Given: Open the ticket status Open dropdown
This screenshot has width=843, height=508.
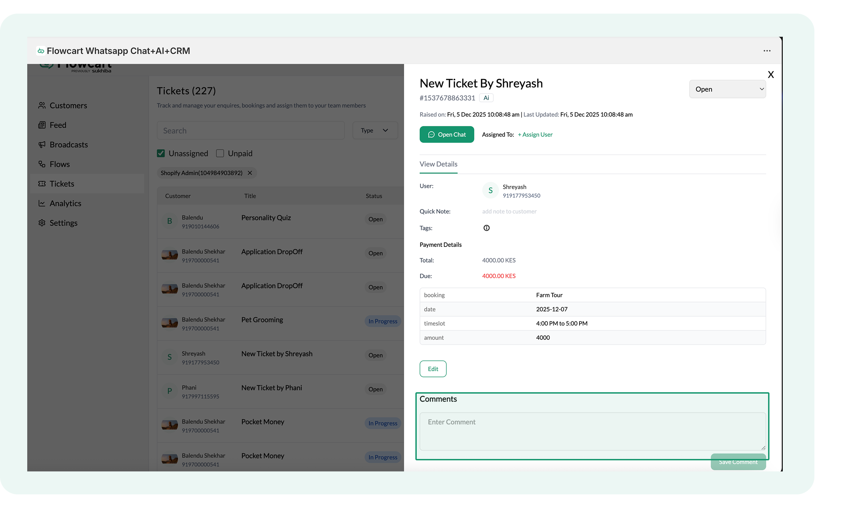Looking at the screenshot, I should 727,89.
